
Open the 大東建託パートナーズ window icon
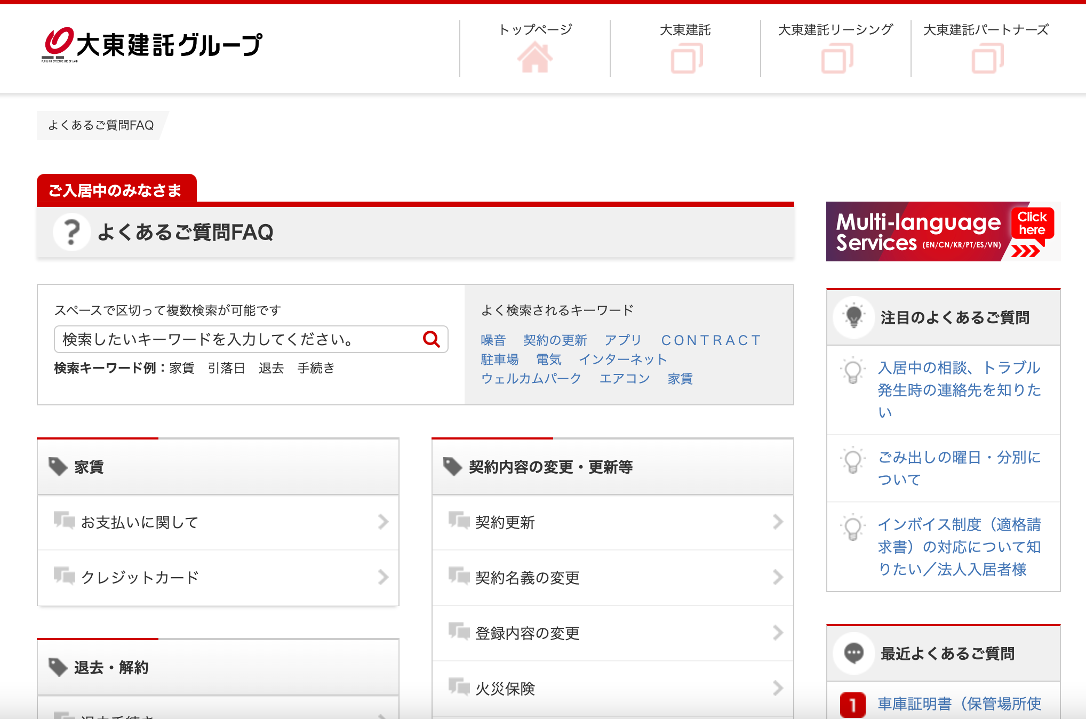tap(987, 58)
